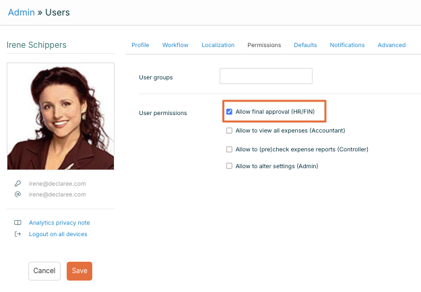The image size is (421, 292).
Task: Uncheck Allow final approval (HR/FIN)
Action: tap(230, 112)
